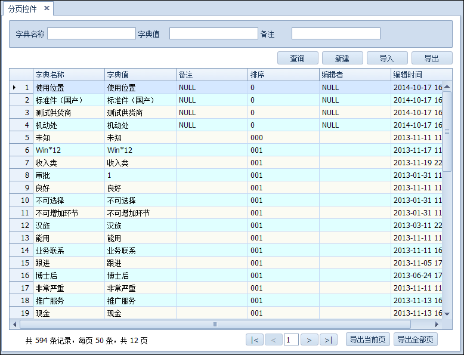The image size is (464, 355).
Task: Select 非常严重 in 字典名称 column
Action: tap(69, 288)
